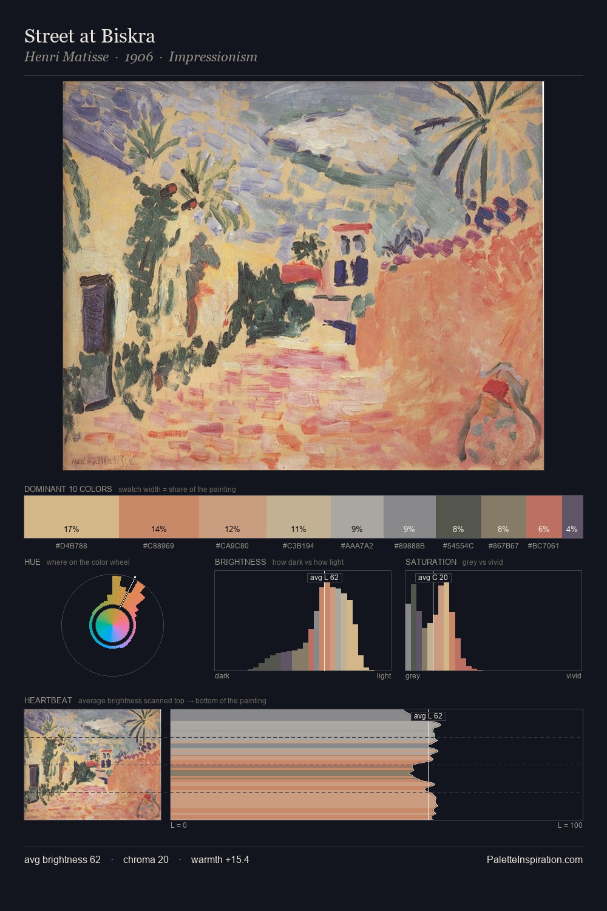Click the 'dark' axis label
607x911 pixels.
pos(222,675)
